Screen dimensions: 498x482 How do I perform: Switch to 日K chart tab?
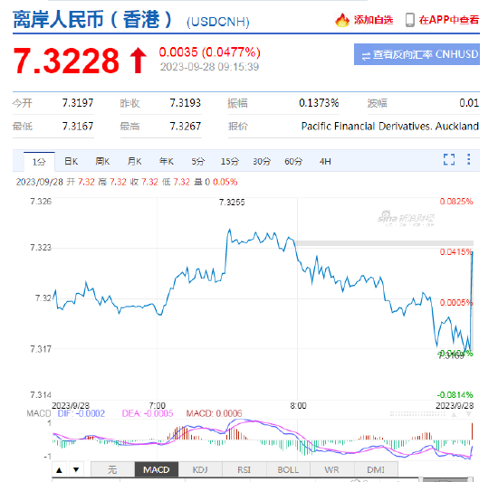pyautogui.click(x=71, y=161)
